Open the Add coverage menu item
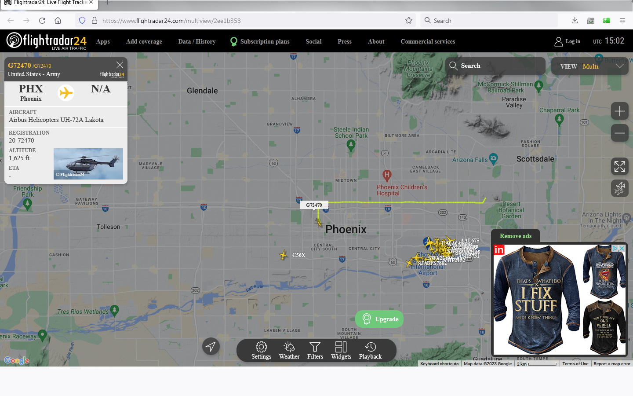This screenshot has height=396, width=633. coord(144,41)
